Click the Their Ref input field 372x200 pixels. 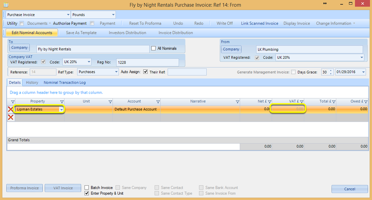click(187, 72)
